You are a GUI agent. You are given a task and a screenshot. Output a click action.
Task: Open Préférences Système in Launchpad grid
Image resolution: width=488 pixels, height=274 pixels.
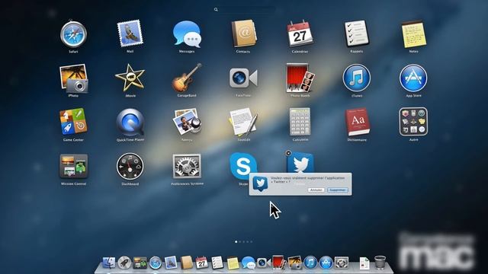click(x=187, y=166)
